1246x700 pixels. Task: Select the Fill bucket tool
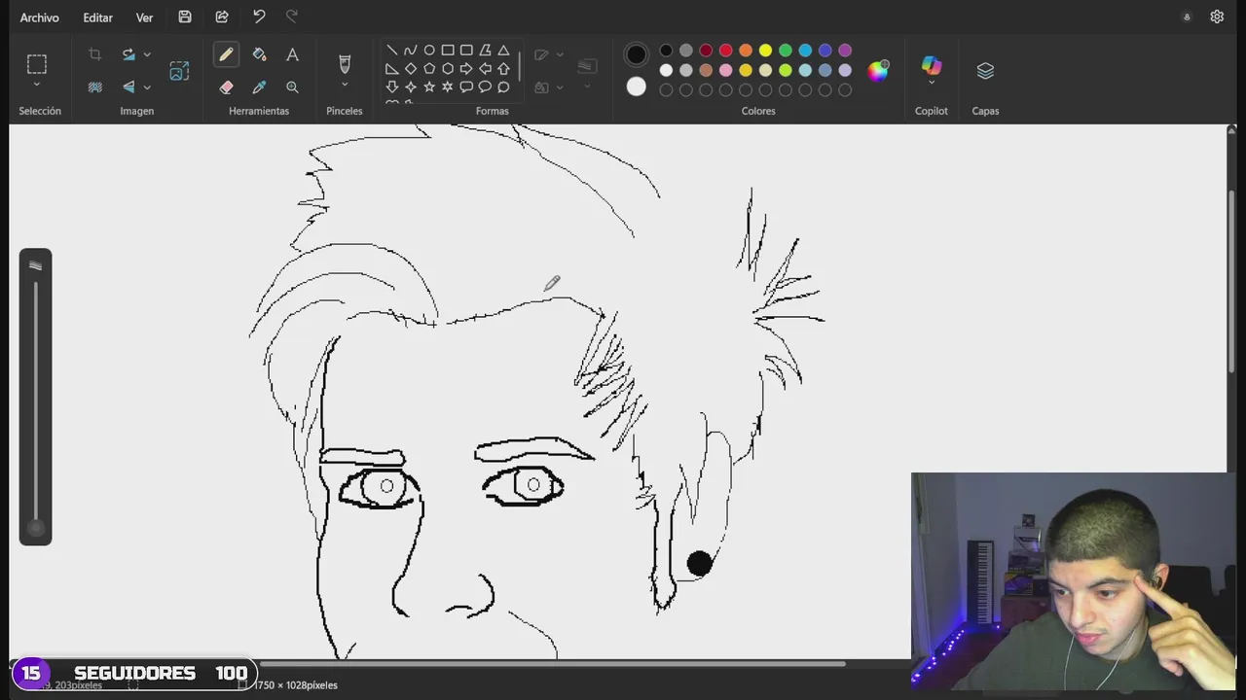259,54
